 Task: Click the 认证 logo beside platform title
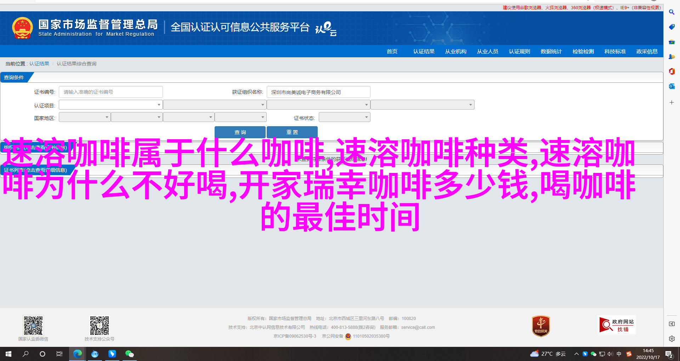pyautogui.click(x=326, y=29)
